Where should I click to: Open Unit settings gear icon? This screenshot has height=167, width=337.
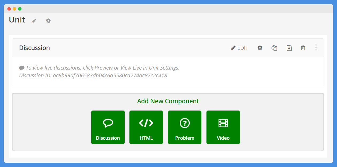(48, 21)
